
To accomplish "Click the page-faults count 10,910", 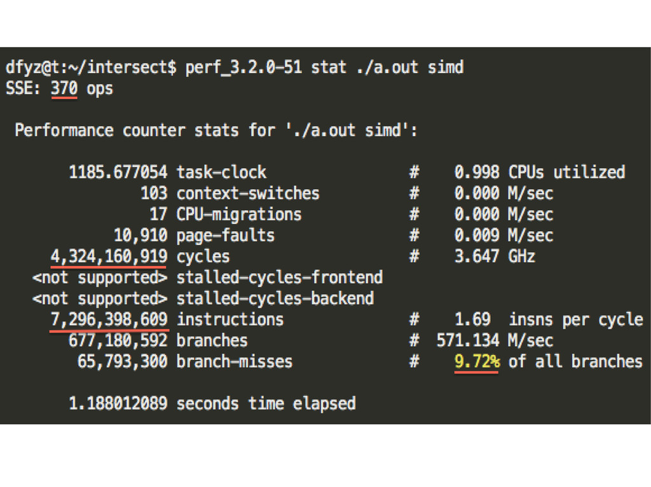I will tap(140, 236).
